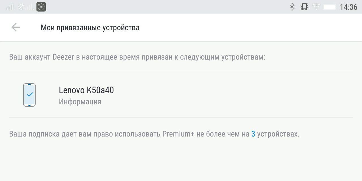Select the phone device icon for Lenovo K50a40
This screenshot has height=181, width=362.
point(29,95)
